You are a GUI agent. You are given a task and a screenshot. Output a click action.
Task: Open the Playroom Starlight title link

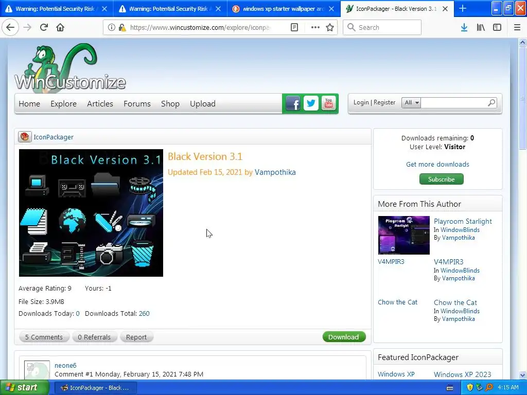point(463,221)
